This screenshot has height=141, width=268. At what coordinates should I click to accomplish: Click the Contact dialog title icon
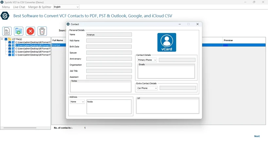click(68, 24)
